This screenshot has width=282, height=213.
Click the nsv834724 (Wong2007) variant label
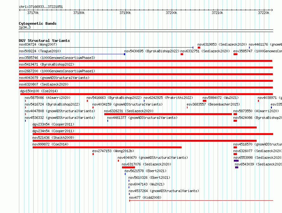pyautogui.click(x=38, y=44)
